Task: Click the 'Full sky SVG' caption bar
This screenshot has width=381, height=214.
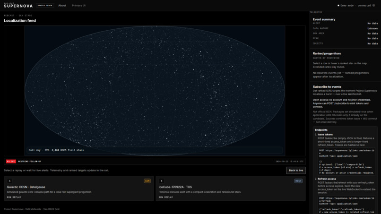Action: click(155, 150)
